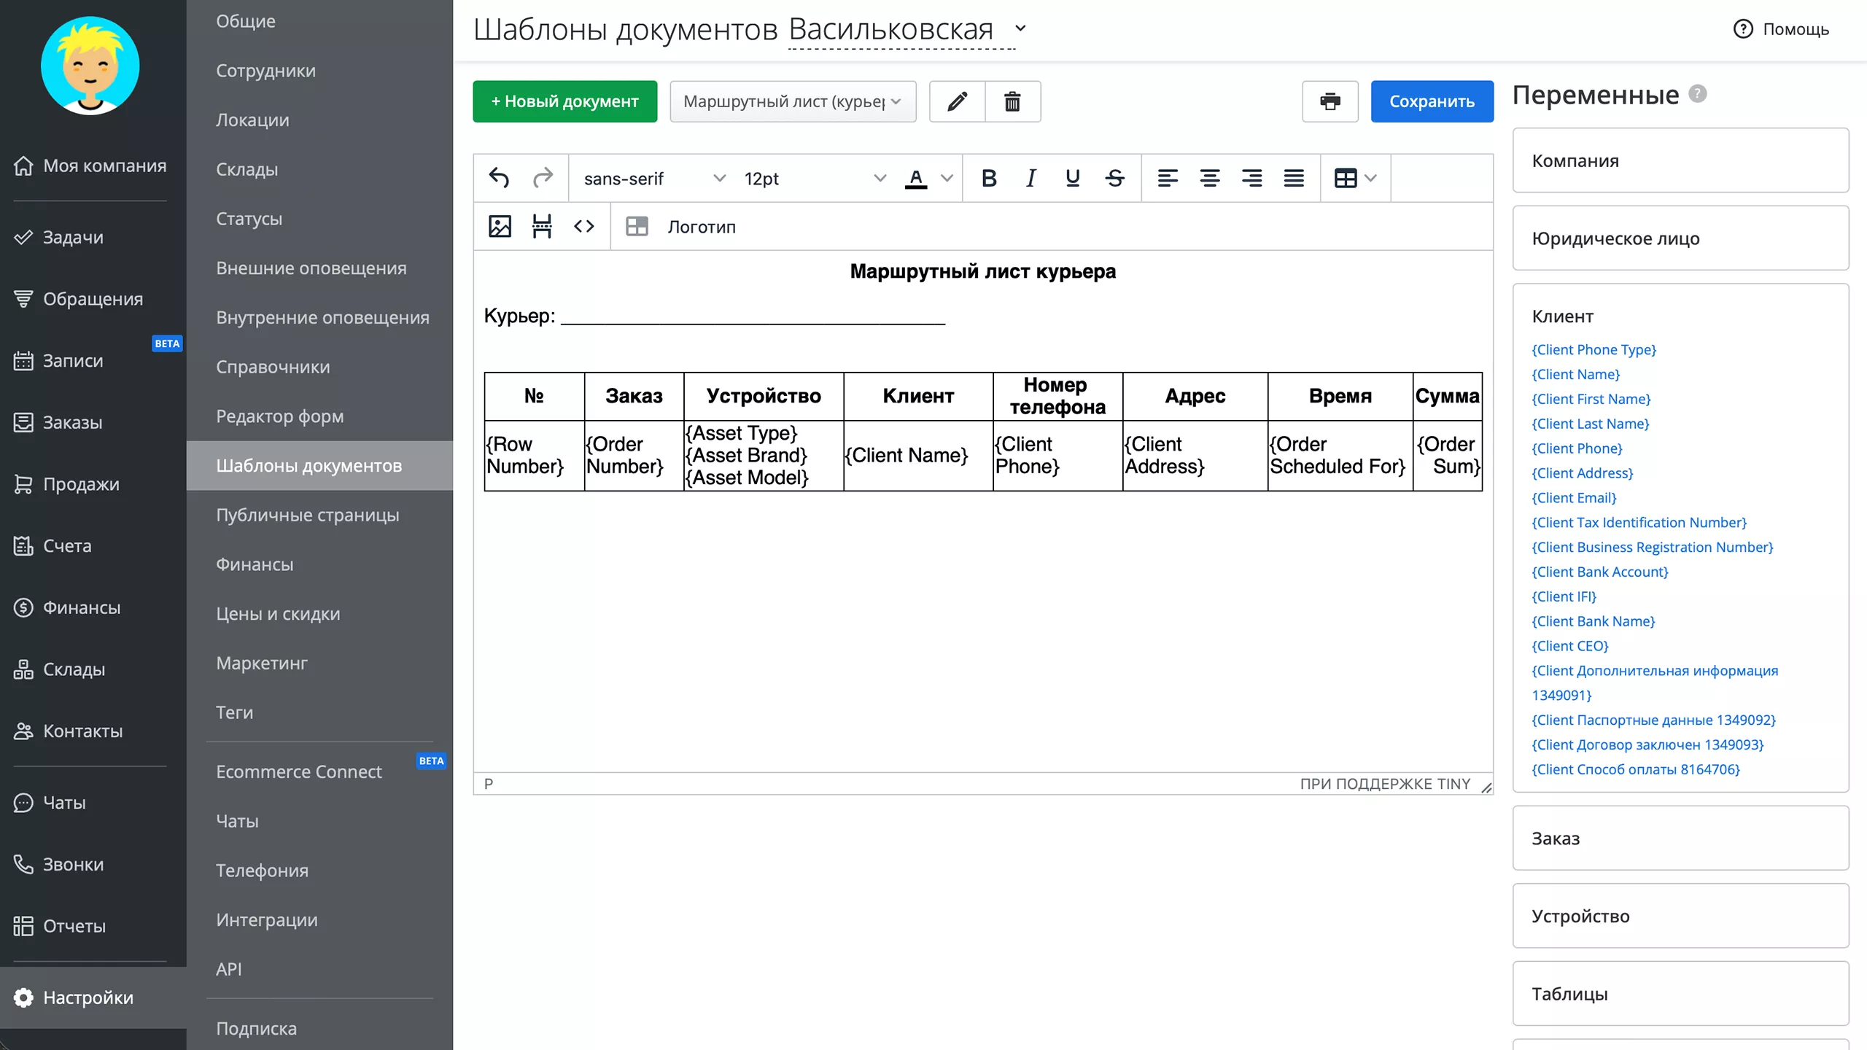Open the Маршрутный лист template selector
1867x1050 pixels.
(792, 101)
